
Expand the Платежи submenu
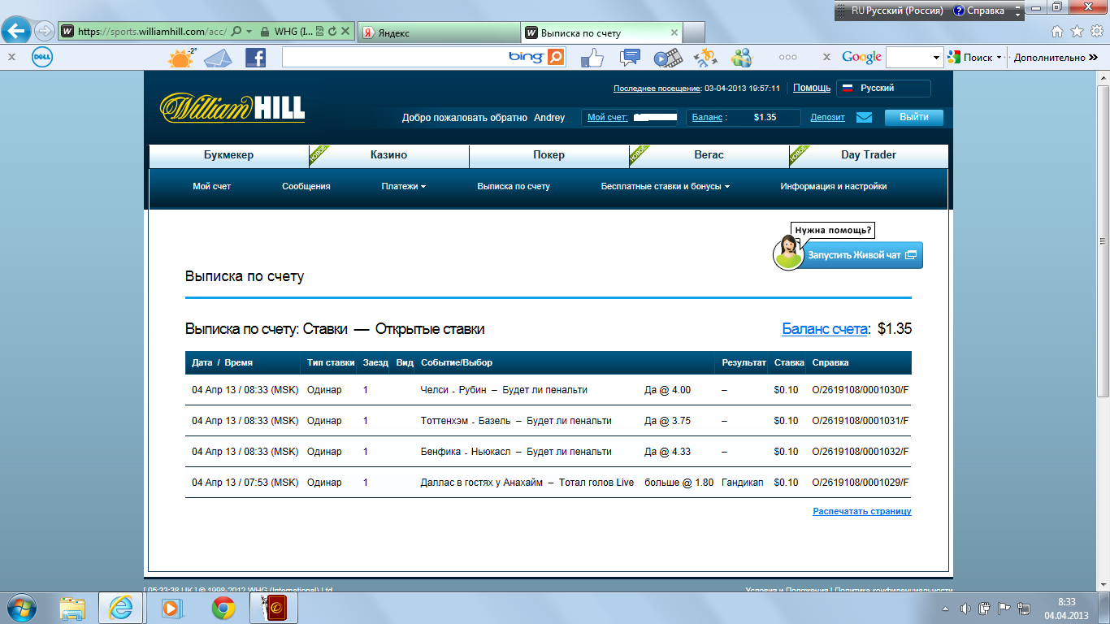tap(403, 186)
